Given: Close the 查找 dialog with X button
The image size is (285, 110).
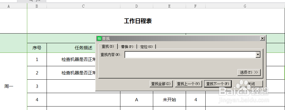Looking at the screenshot, I should (x=262, y=38).
